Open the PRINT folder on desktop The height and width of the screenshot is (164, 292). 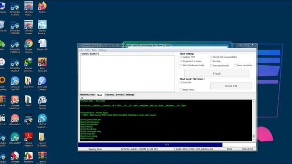pos(28,101)
